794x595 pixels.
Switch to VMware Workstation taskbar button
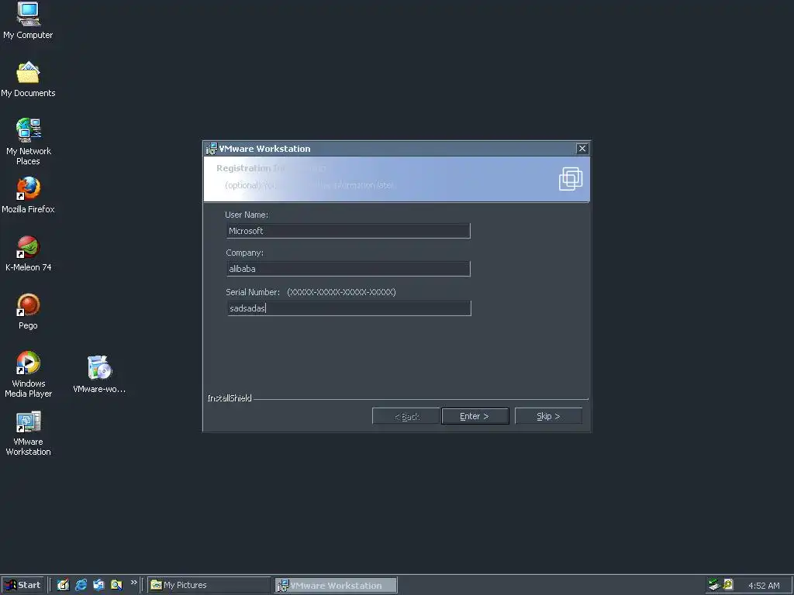click(337, 585)
